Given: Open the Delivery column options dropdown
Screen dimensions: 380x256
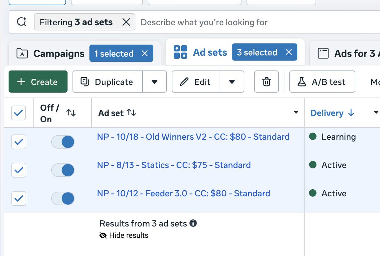Looking at the screenshot, I should click(376, 113).
